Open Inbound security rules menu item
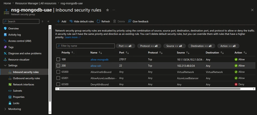This screenshot has width=257, height=115. click(24, 72)
